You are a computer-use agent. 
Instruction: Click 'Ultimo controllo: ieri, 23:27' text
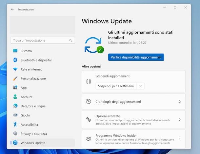[x=127, y=43]
